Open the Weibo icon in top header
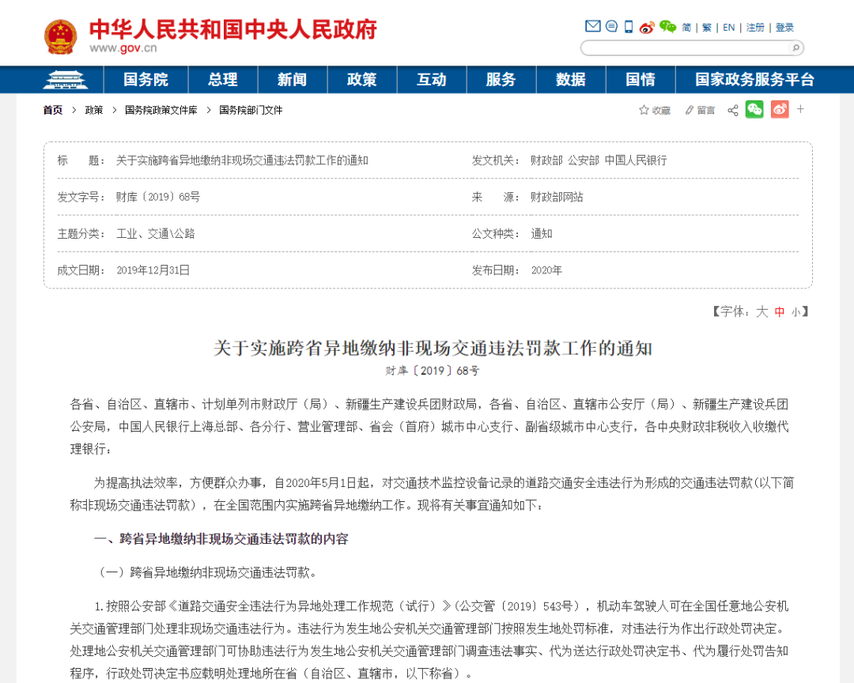Screen dimensions: 854x683 (647, 27)
